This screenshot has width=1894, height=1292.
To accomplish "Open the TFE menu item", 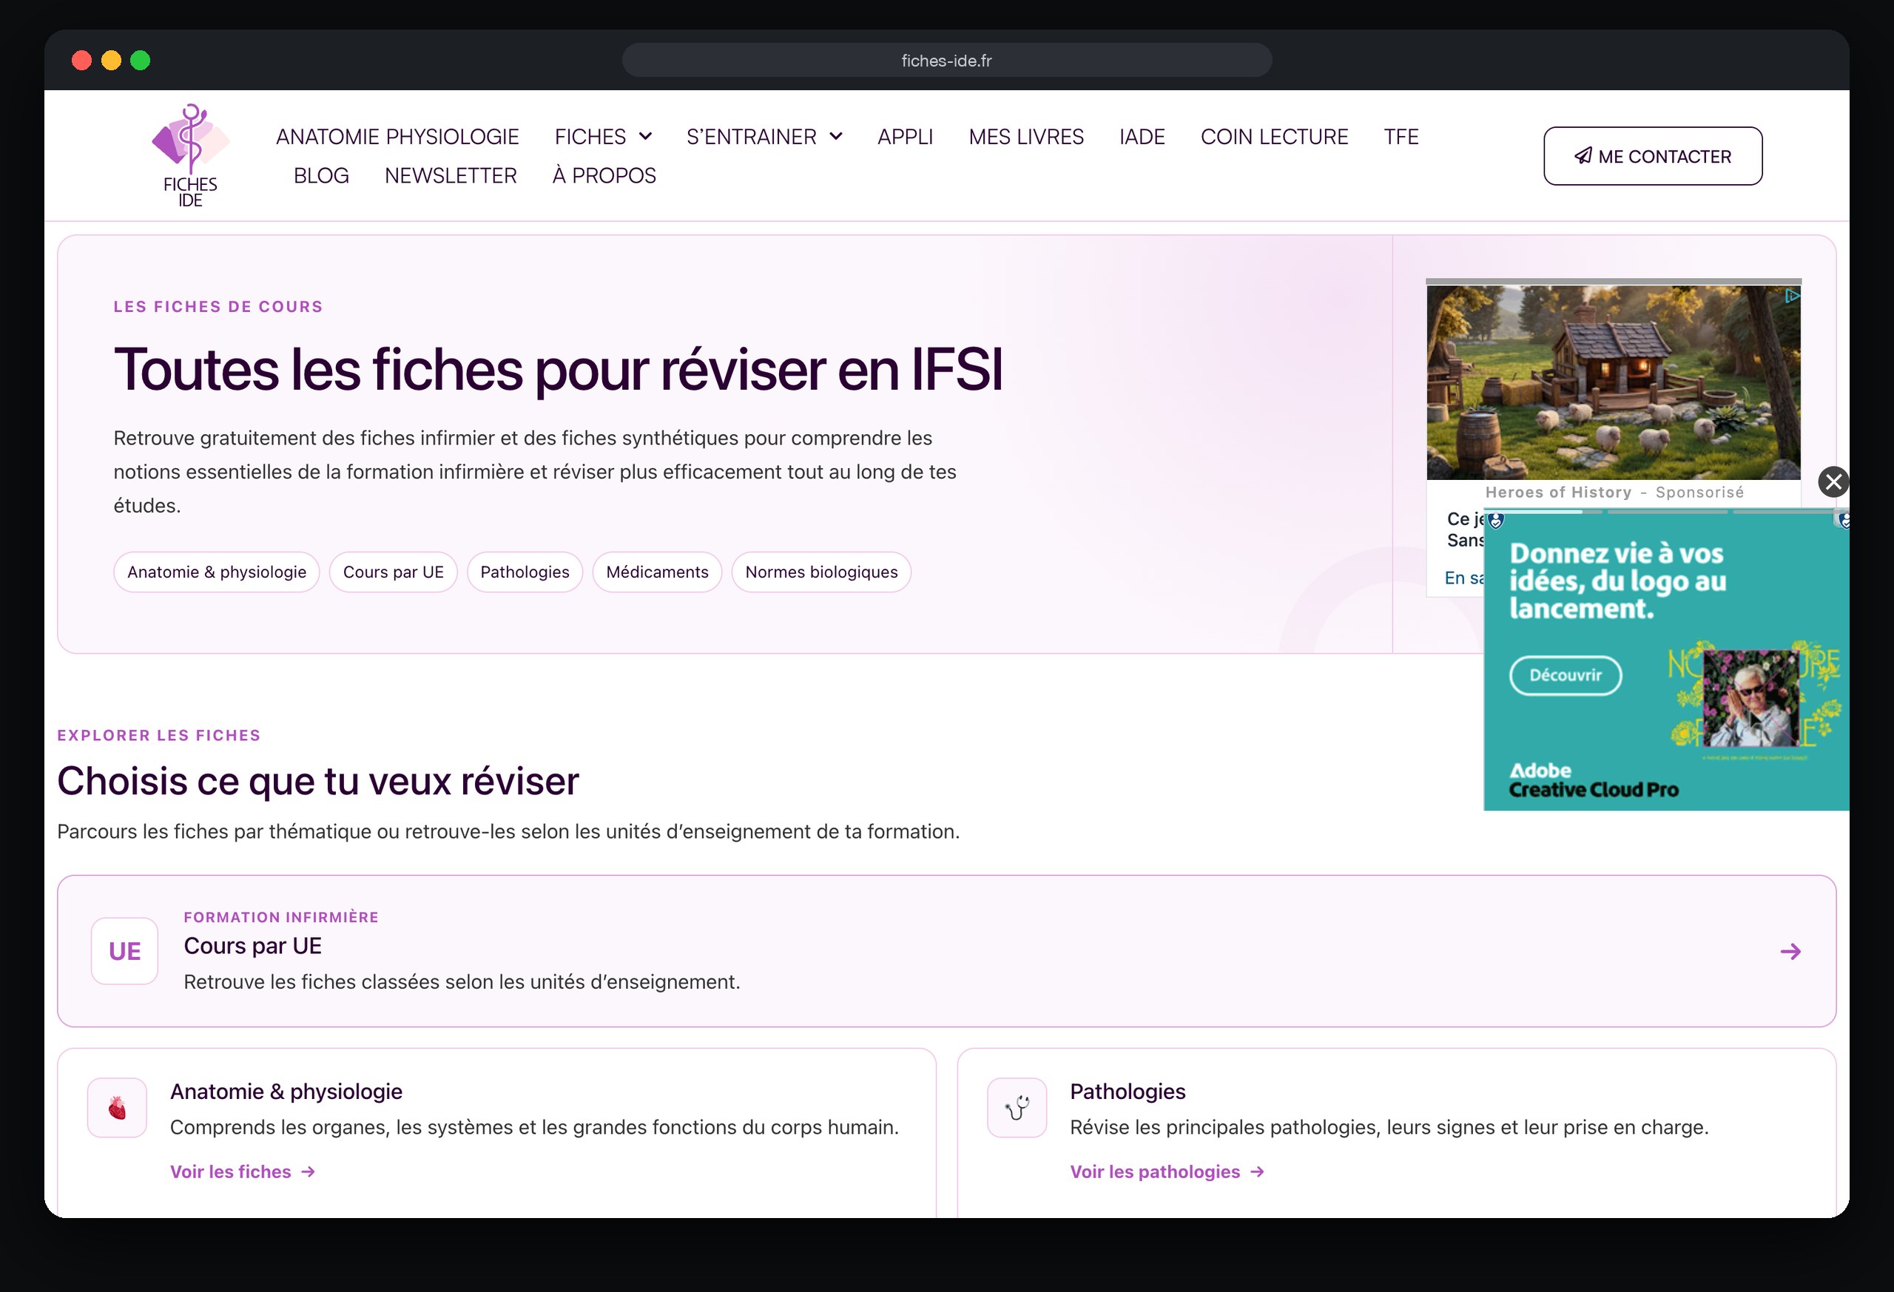I will coord(1401,136).
